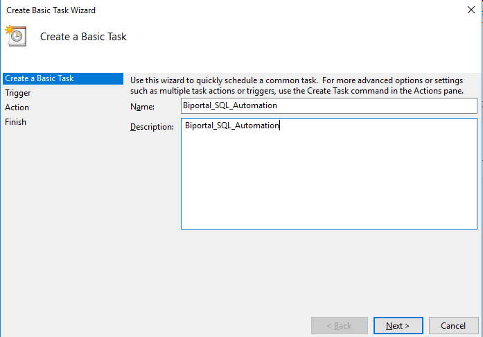
Task: Open the Action step in sidebar
Action: tap(17, 107)
